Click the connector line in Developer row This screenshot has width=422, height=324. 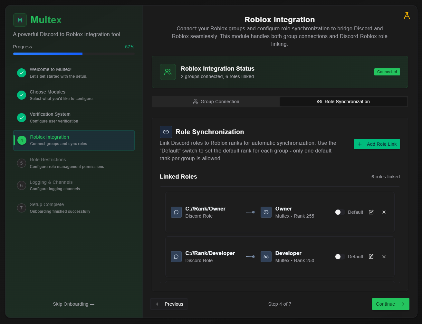[250, 257]
